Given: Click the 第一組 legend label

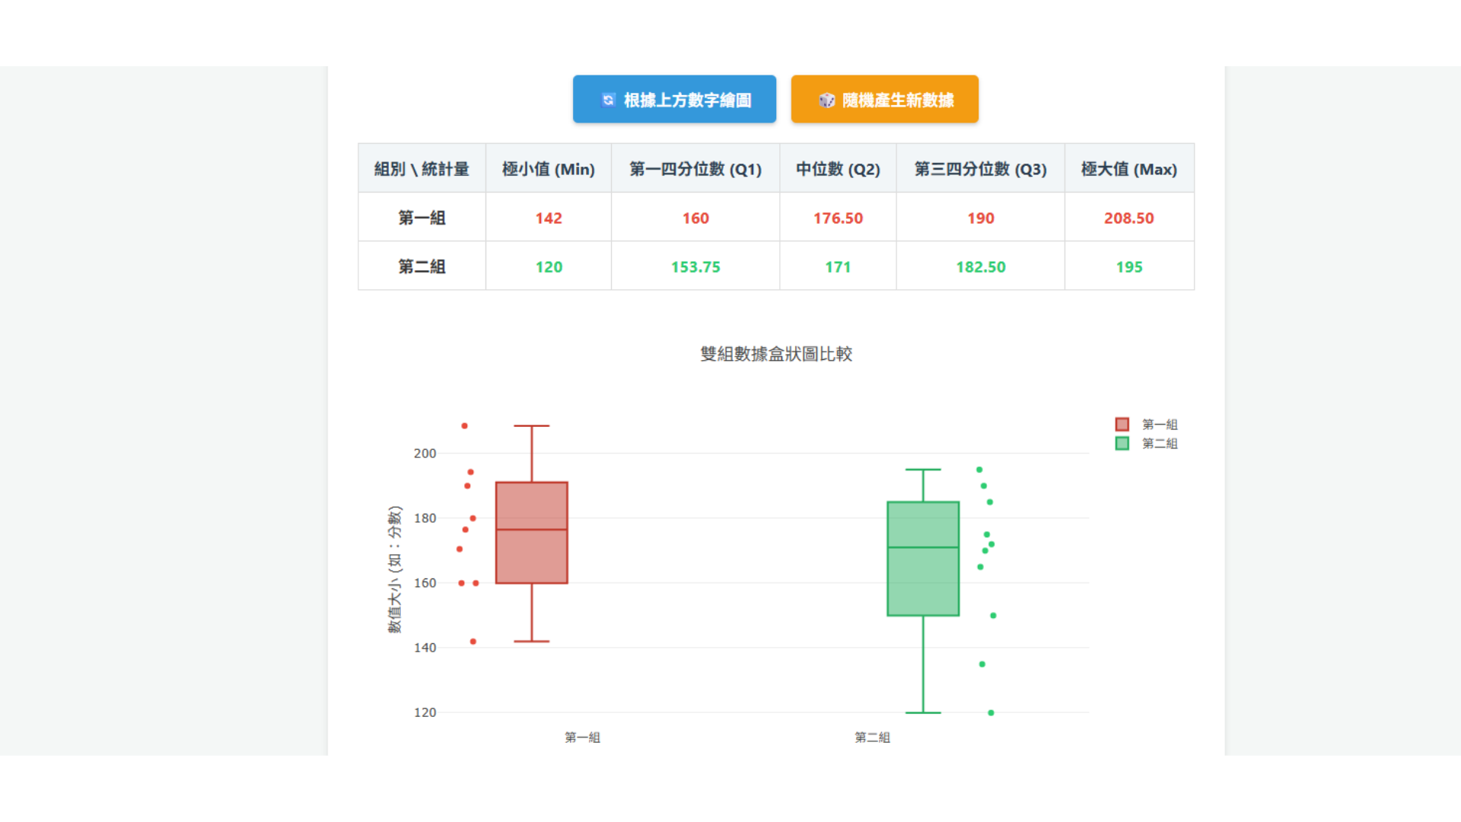Looking at the screenshot, I should [1160, 424].
